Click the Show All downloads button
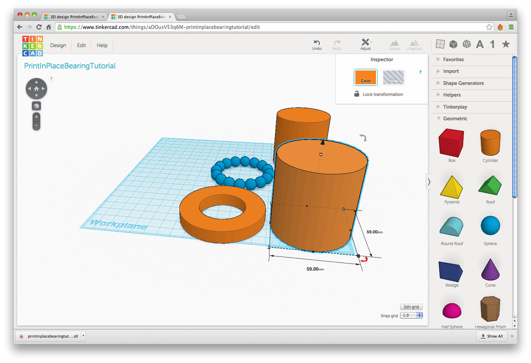The height and width of the screenshot is (363, 531). pos(492,336)
